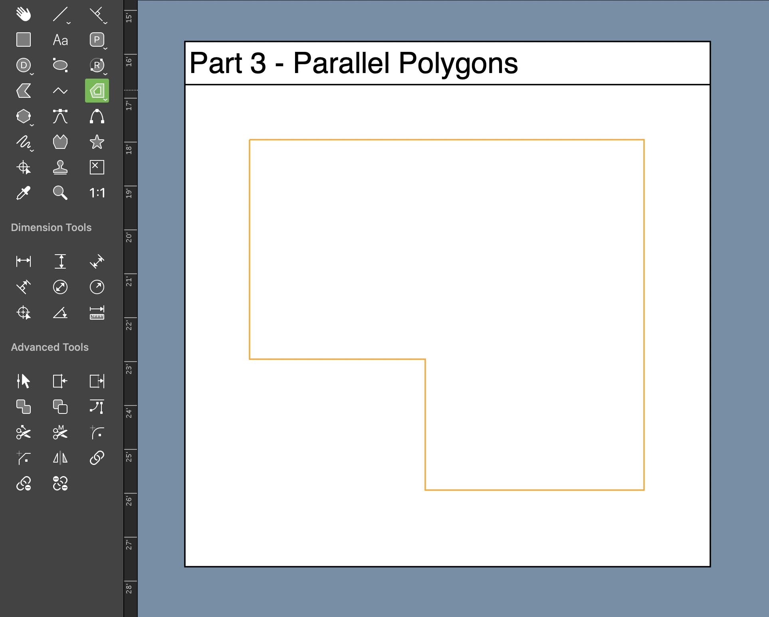The image size is (769, 617).
Task: Pick the Rectangle tool
Action: 24,40
